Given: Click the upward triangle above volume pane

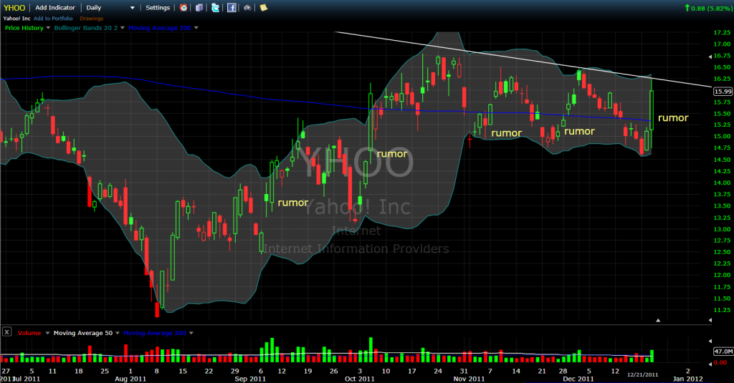Looking at the screenshot, I should (x=658, y=320).
